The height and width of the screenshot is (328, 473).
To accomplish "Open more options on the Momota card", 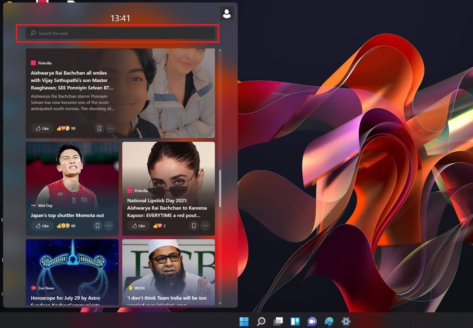I will (109, 226).
